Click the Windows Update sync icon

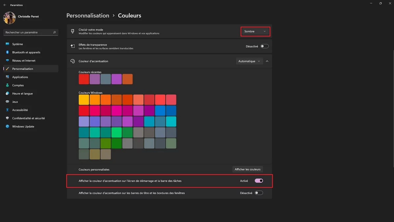[8, 126]
